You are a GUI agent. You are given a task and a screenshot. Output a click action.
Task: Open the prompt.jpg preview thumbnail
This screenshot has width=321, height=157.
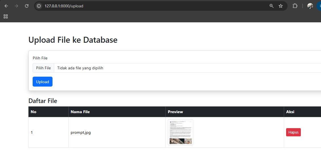click(181, 132)
